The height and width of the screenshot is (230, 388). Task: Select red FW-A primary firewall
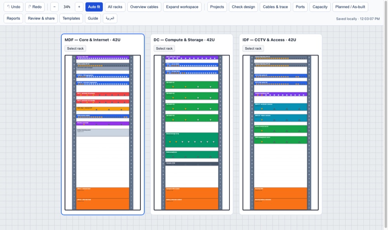click(103, 94)
